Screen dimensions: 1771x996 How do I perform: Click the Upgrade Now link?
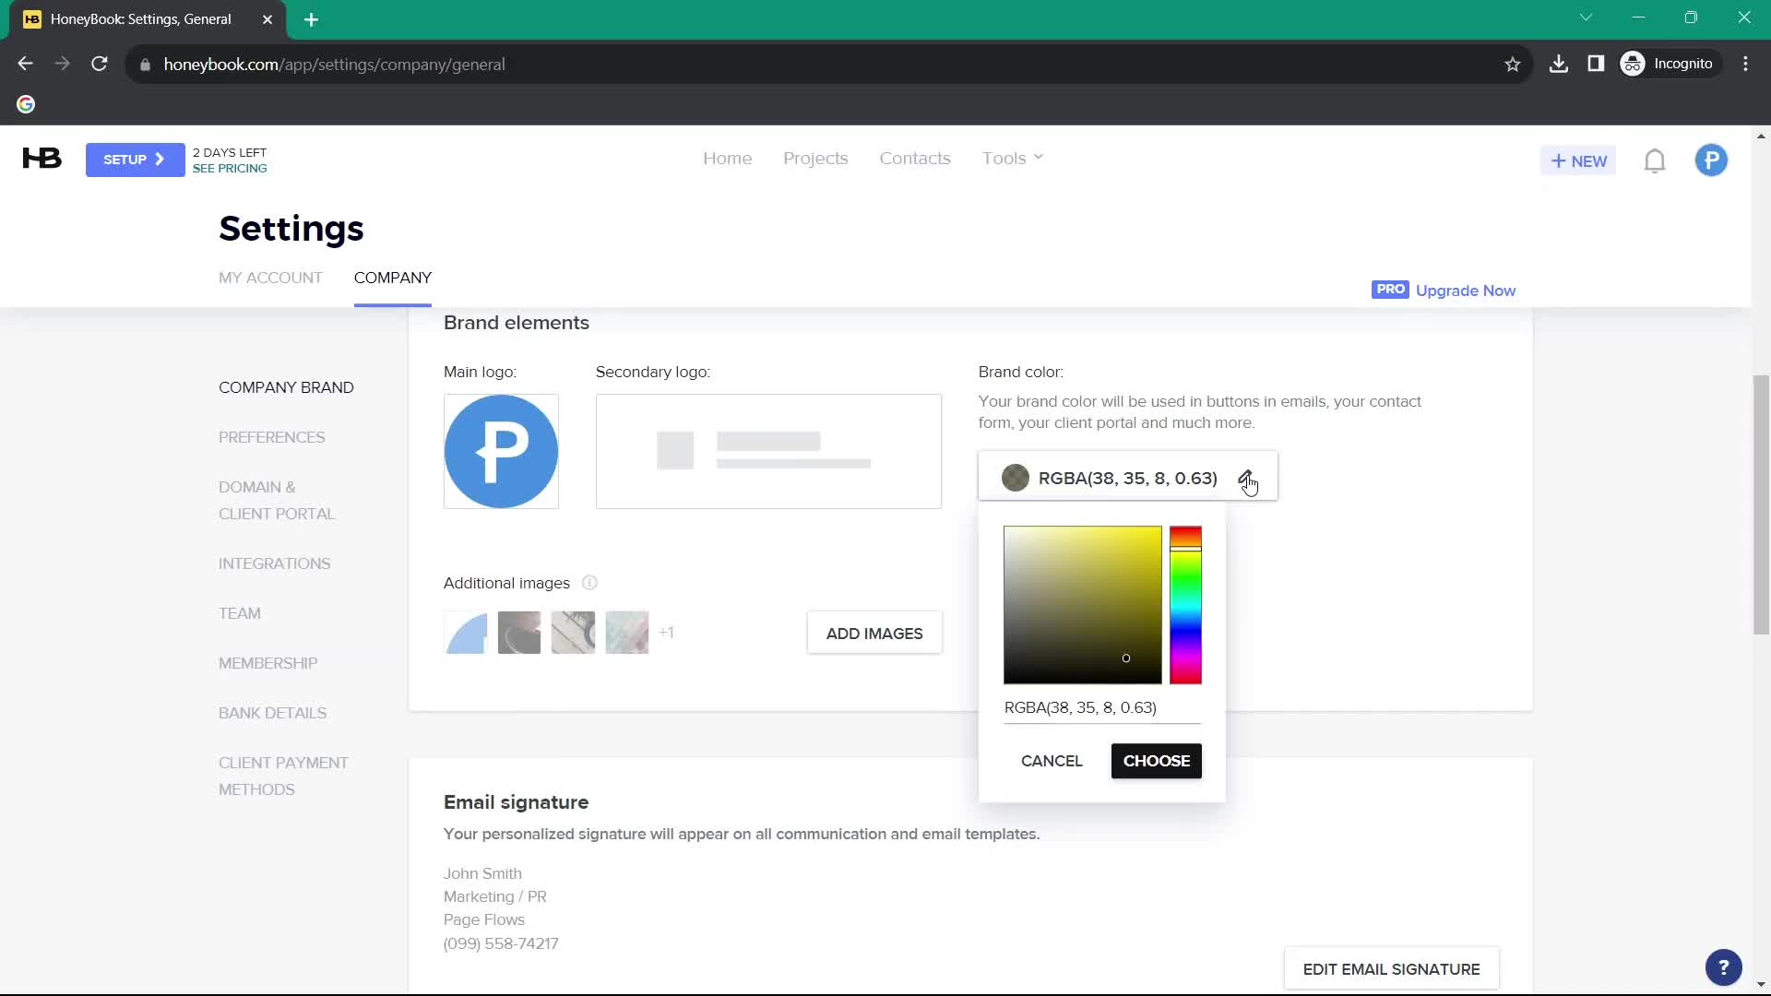pyautogui.click(x=1465, y=290)
